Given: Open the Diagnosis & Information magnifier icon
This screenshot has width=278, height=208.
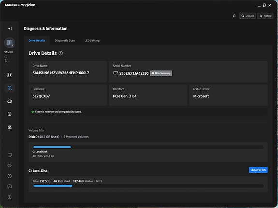Looking at the screenshot, I should (x=10, y=88).
